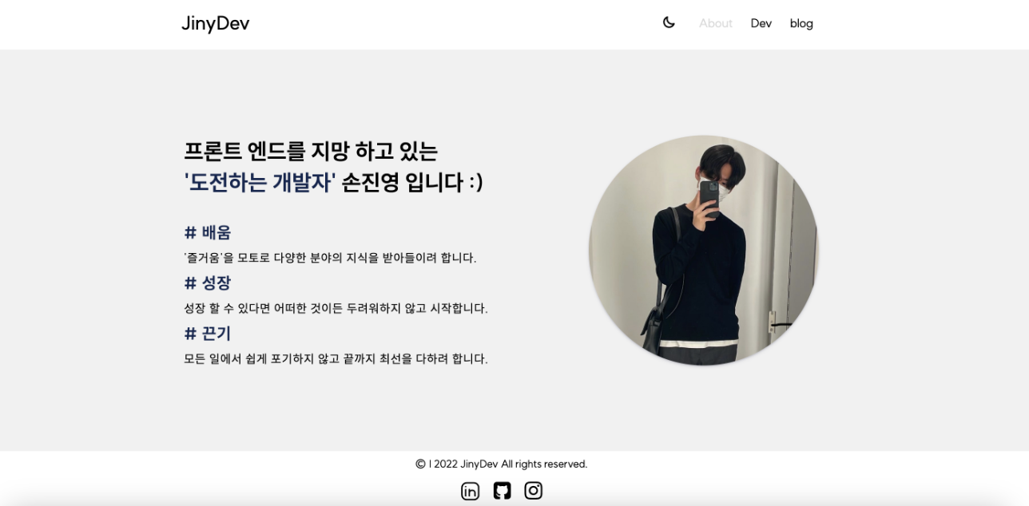
Task: Click the sentence beginning '즐거움'을 모토로
Action: [330, 258]
